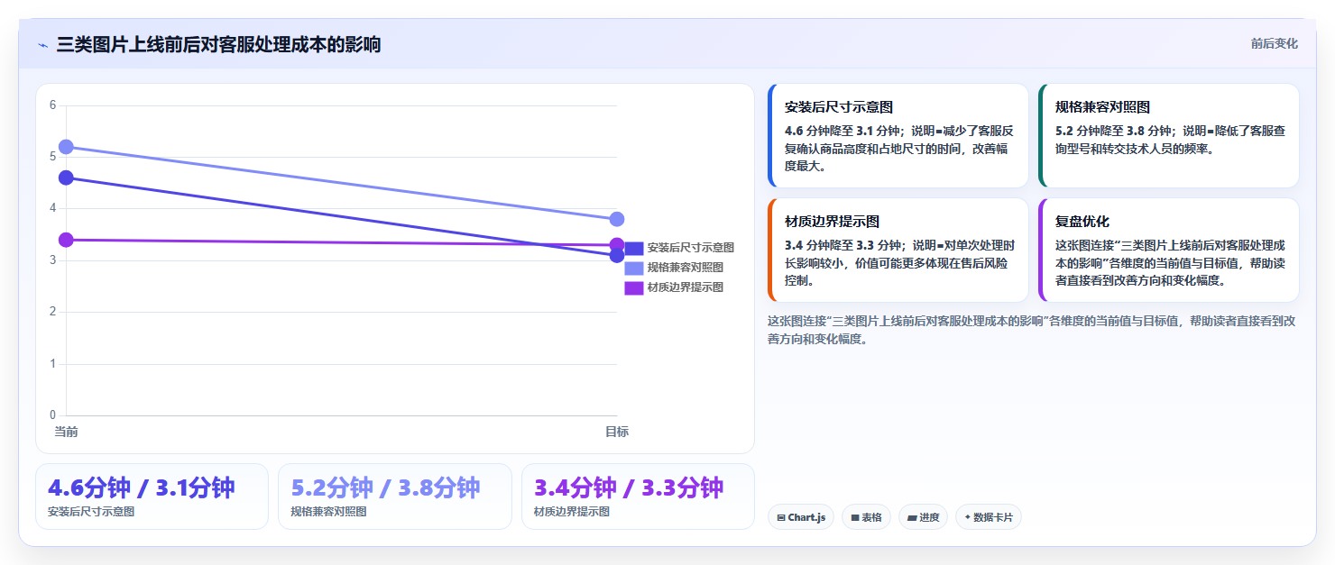The width and height of the screenshot is (1335, 565).
Task: Select the Chart.js tag
Action: (801, 517)
